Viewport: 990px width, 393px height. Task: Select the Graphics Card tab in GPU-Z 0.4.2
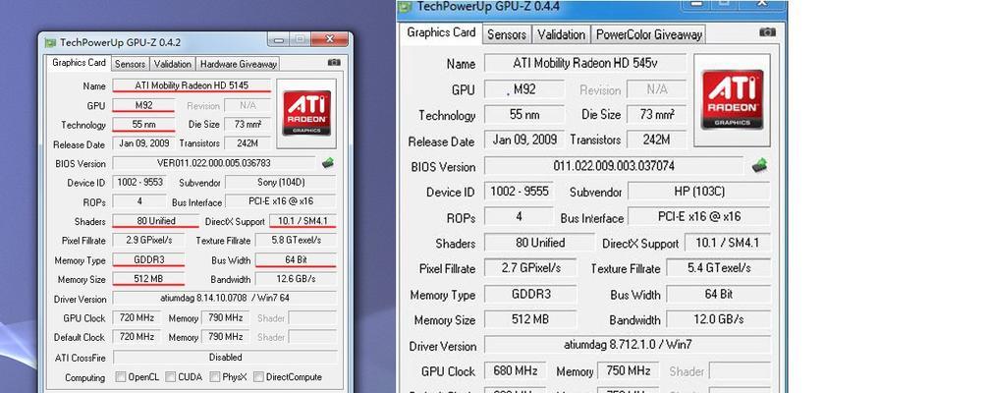click(x=79, y=63)
